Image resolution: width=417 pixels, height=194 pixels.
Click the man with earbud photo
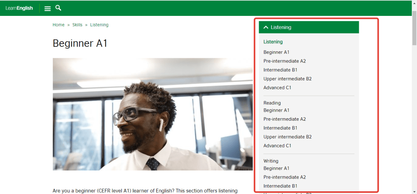click(151, 114)
